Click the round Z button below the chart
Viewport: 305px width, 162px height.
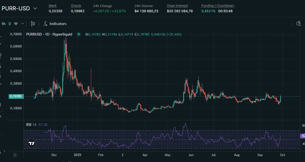(x=15, y=155)
